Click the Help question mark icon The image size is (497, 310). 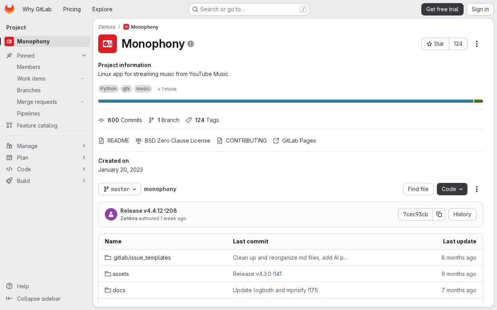coord(9,286)
